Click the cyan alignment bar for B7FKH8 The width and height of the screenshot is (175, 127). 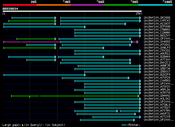click(x=45, y=27)
